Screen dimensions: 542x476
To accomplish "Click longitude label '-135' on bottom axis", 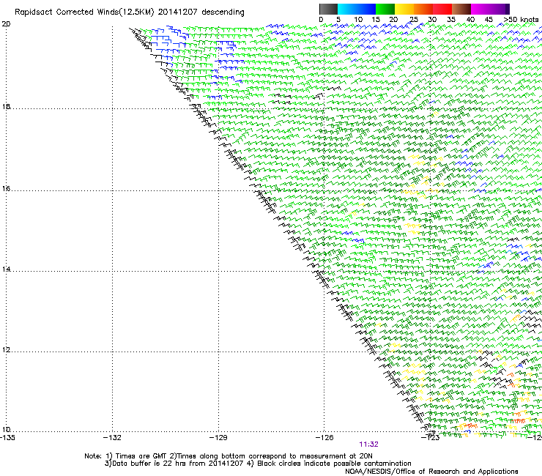I will pyautogui.click(x=7, y=438).
